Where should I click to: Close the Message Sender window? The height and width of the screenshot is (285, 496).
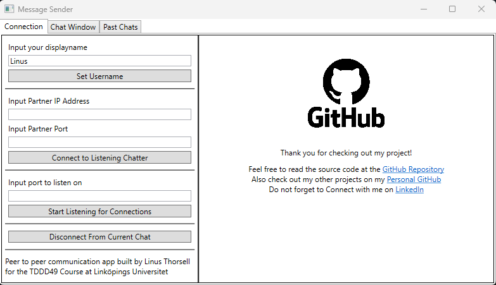coord(481,9)
